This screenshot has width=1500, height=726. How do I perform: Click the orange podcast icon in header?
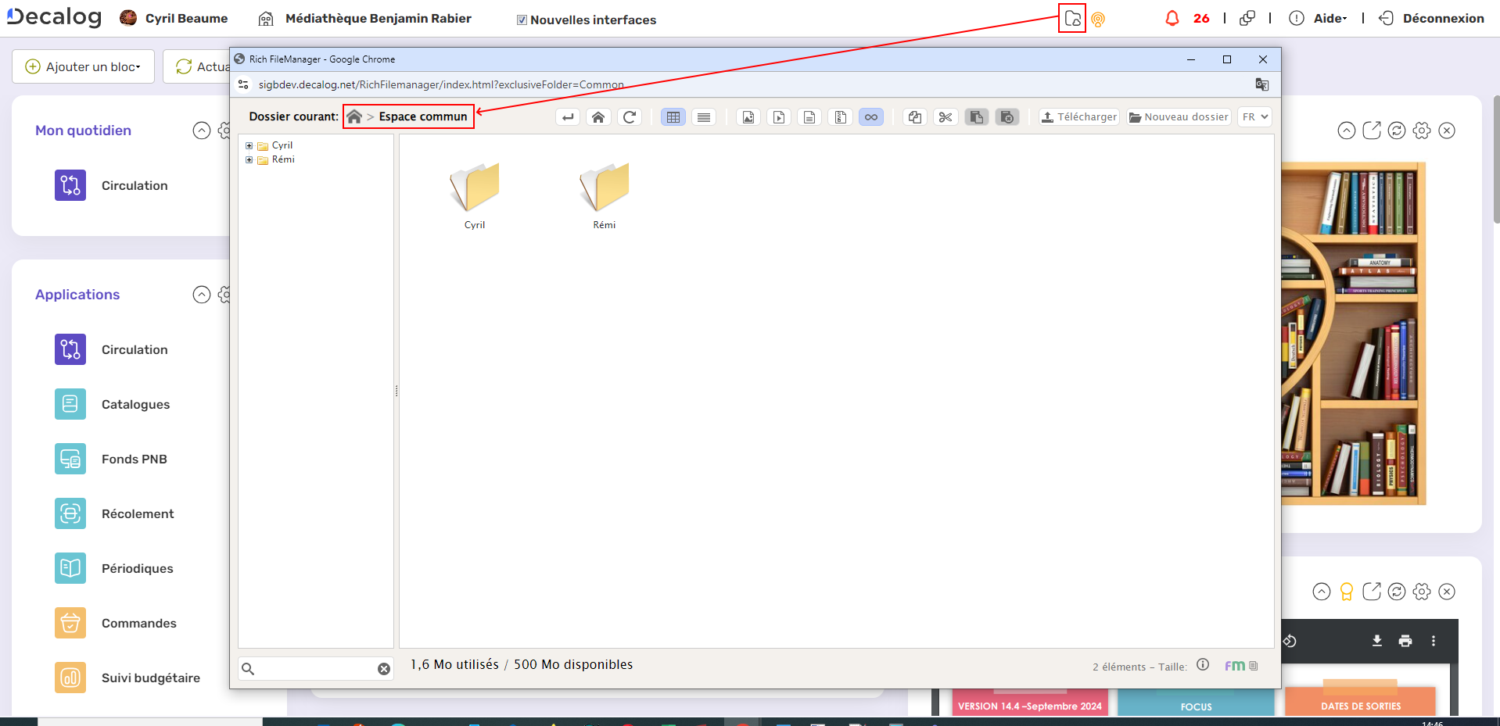click(1098, 20)
